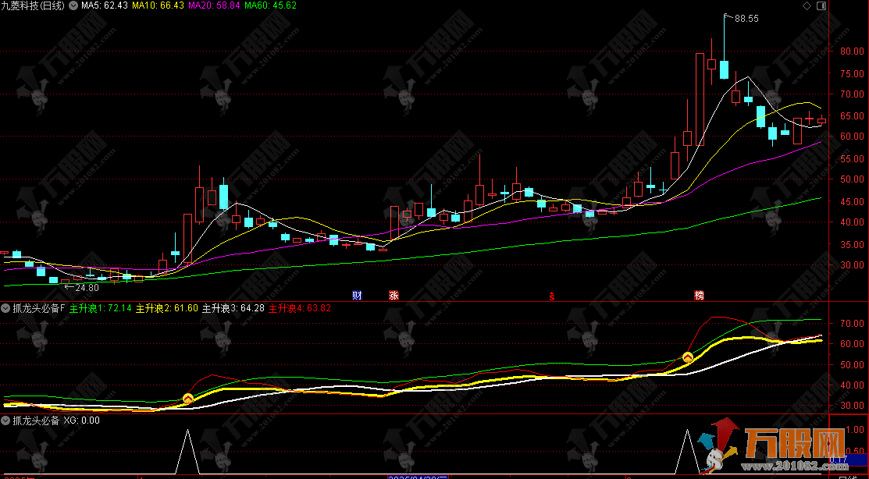Click the MA20: 58.84 label
This screenshot has height=479, width=869.
215,5
